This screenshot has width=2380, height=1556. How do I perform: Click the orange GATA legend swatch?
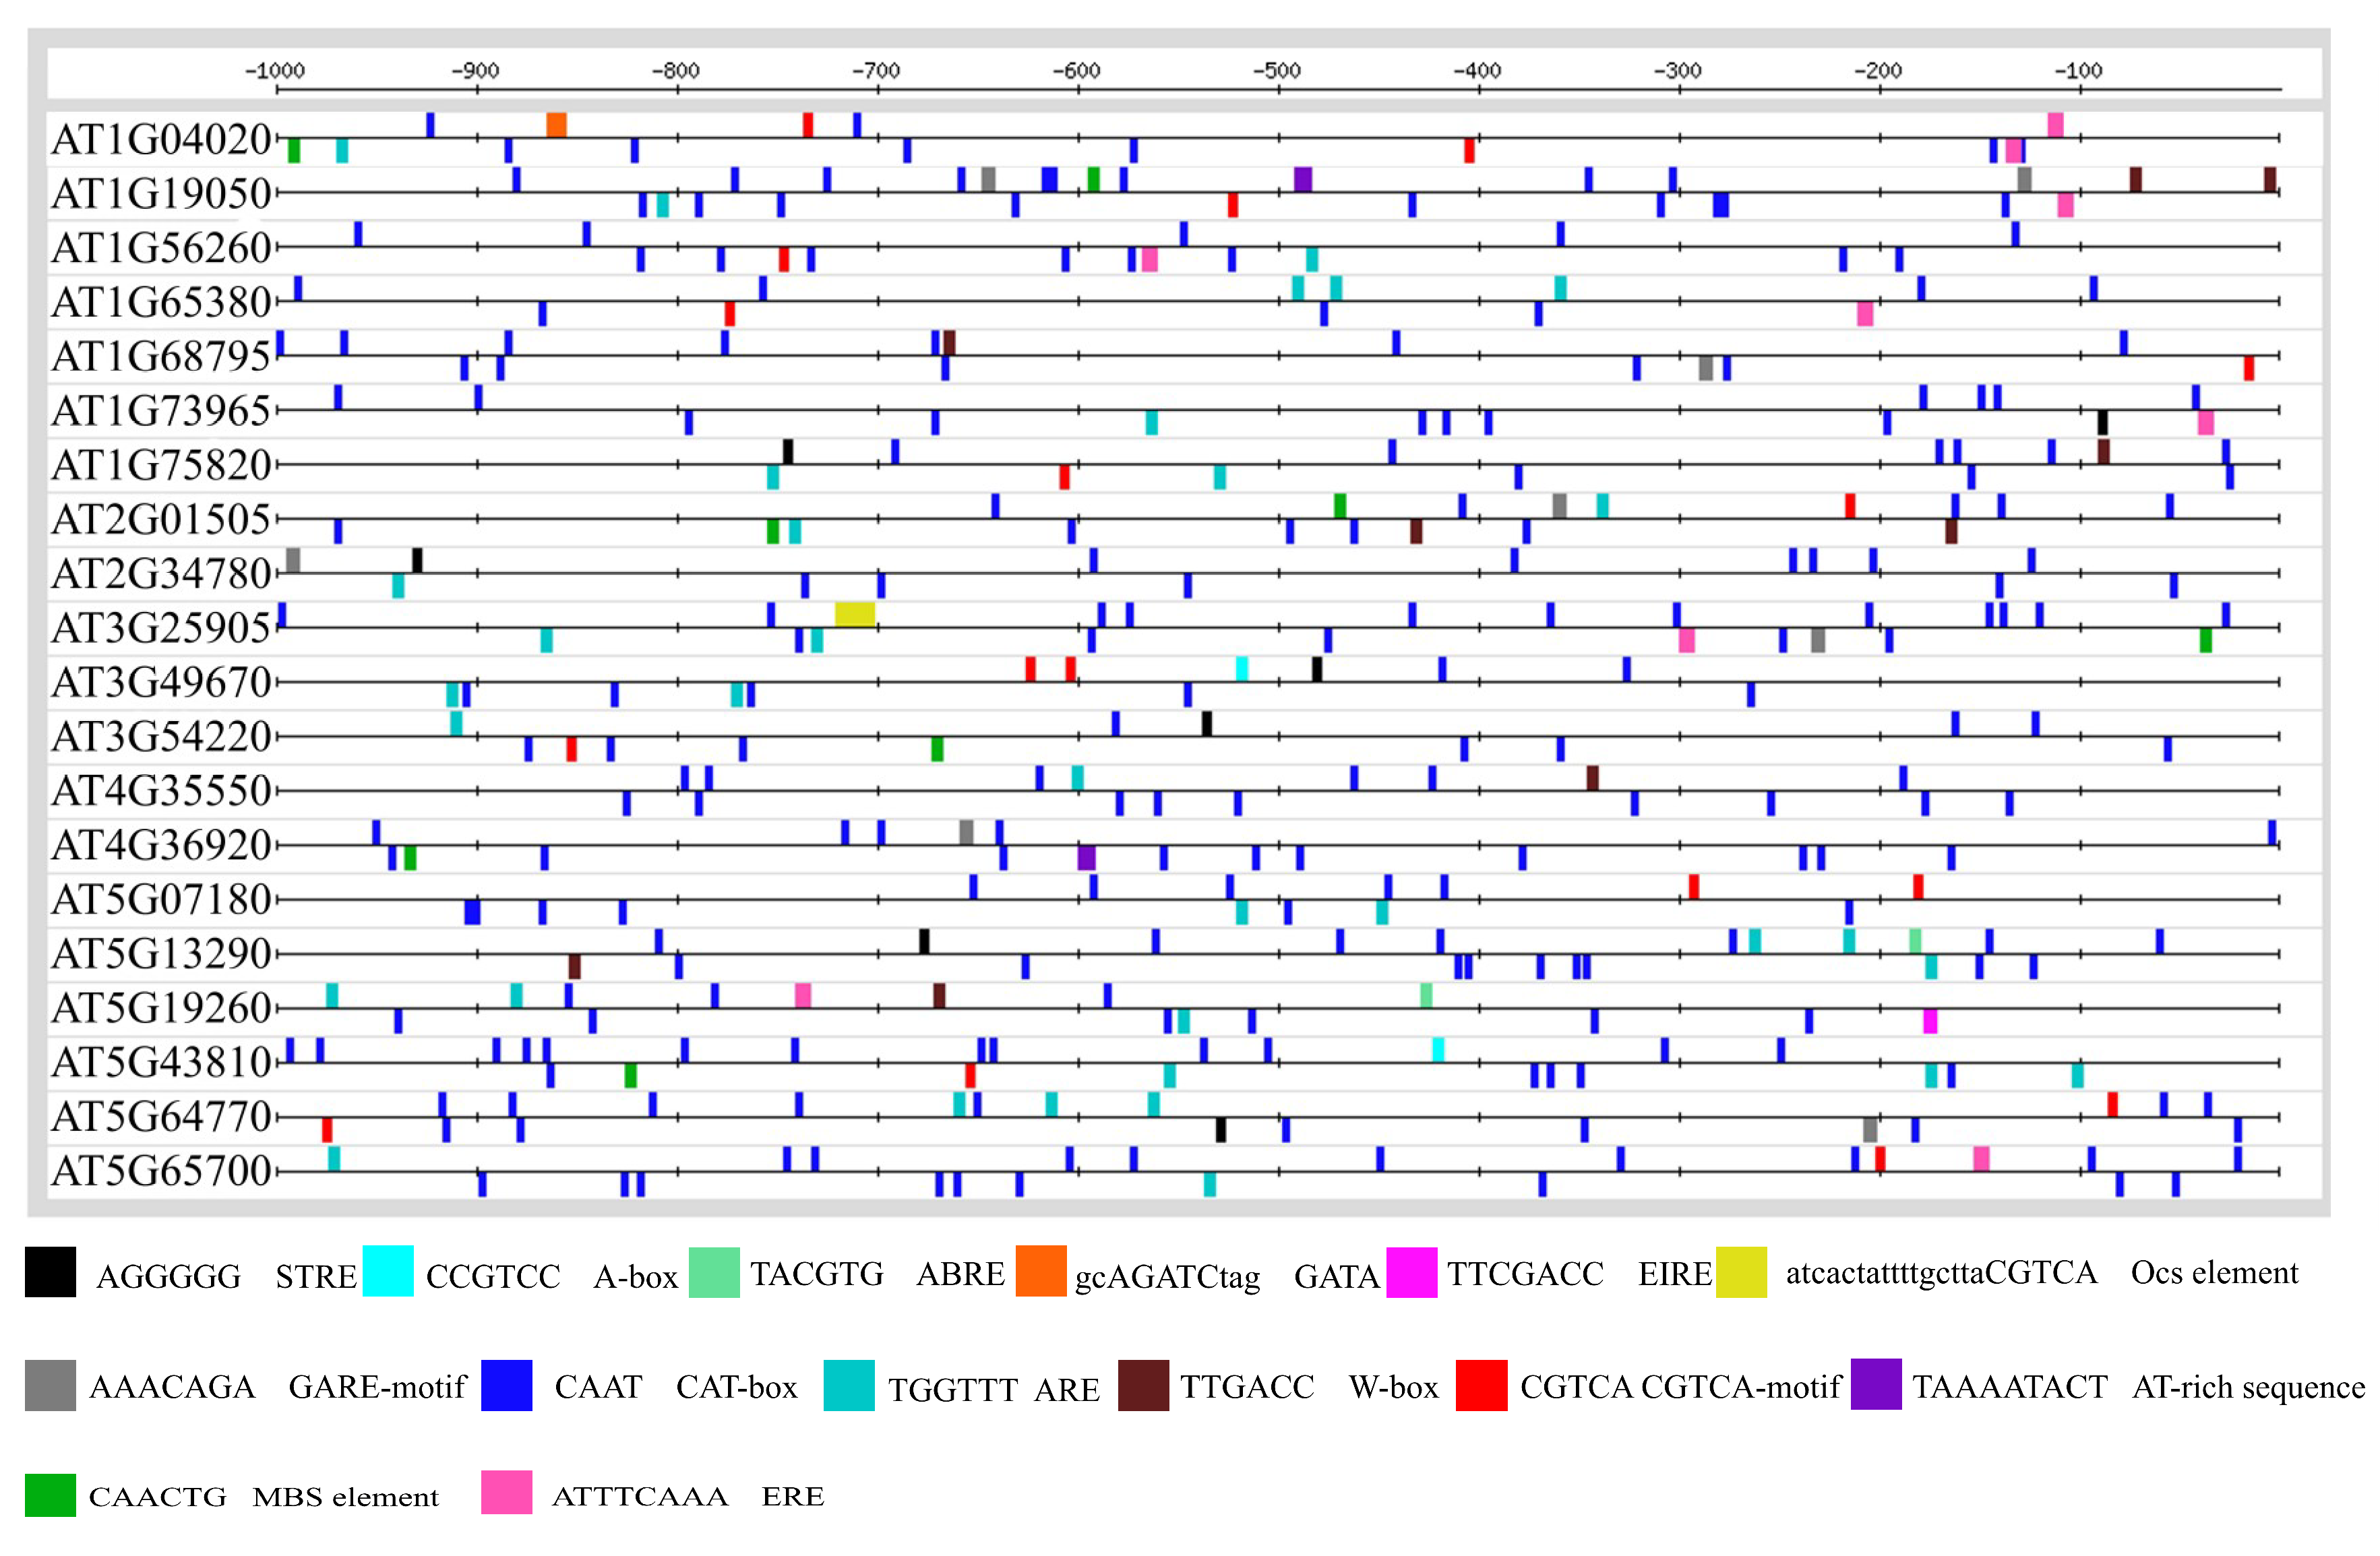1041,1271
